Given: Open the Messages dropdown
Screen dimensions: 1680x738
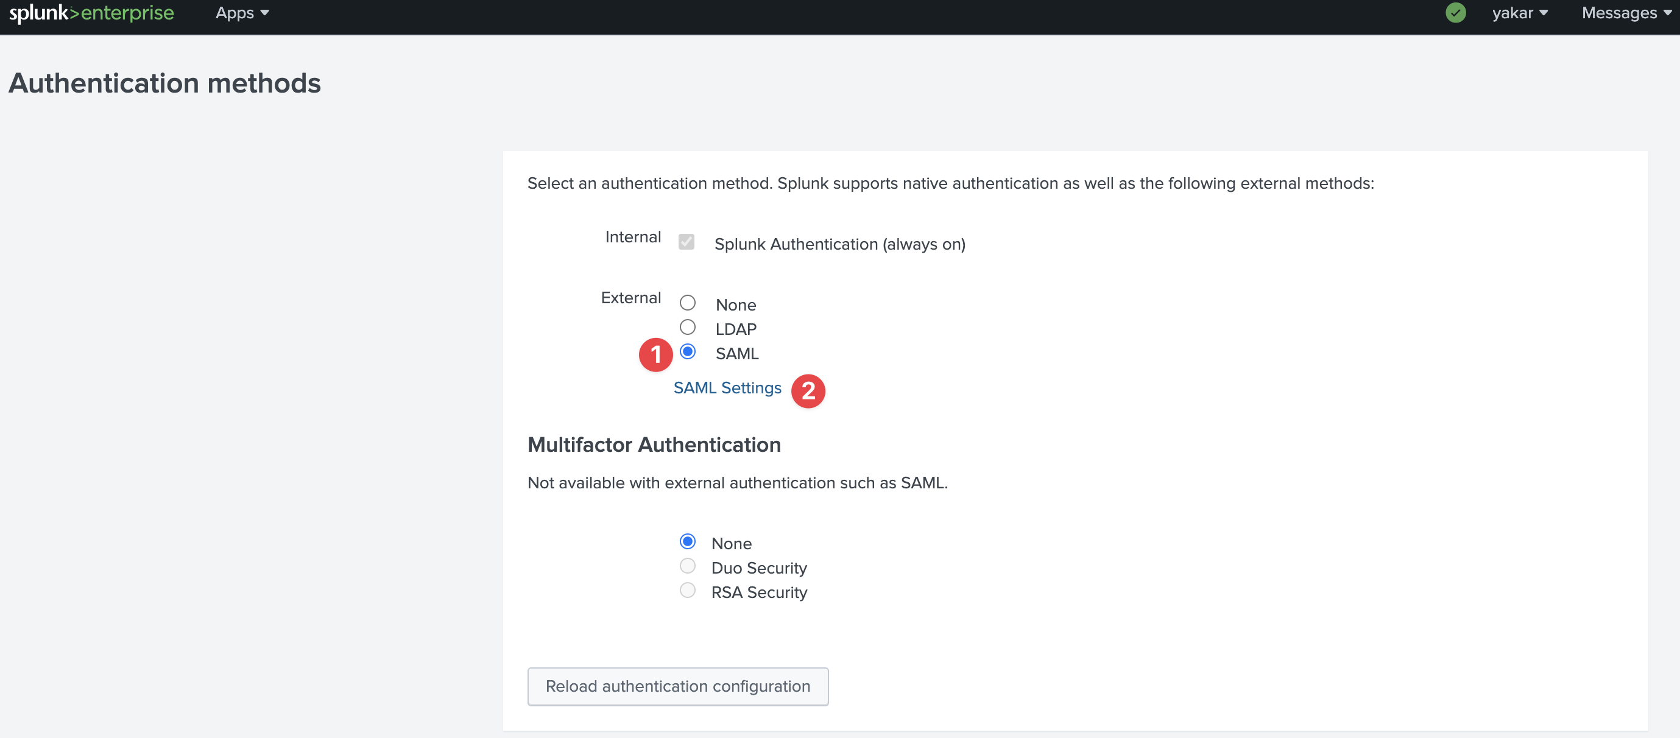Looking at the screenshot, I should pos(1626,13).
